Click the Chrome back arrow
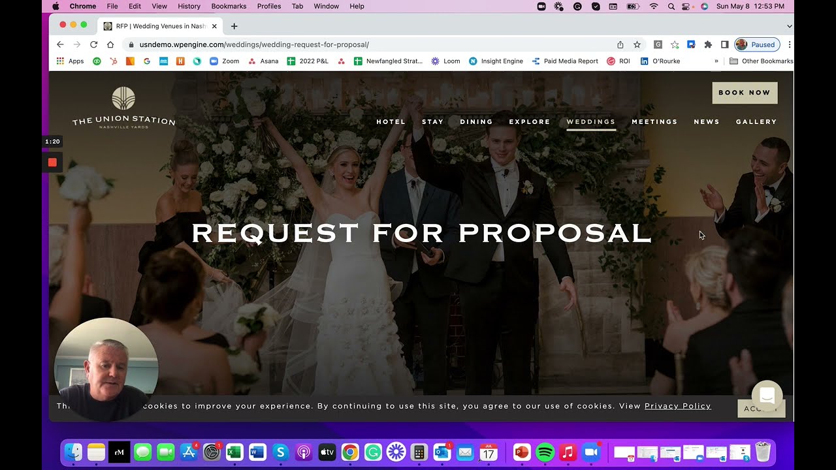 [x=60, y=44]
